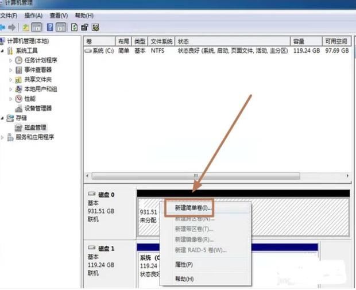
Task: Click the Forward arrow toolbar icon
Action: [x=12, y=27]
